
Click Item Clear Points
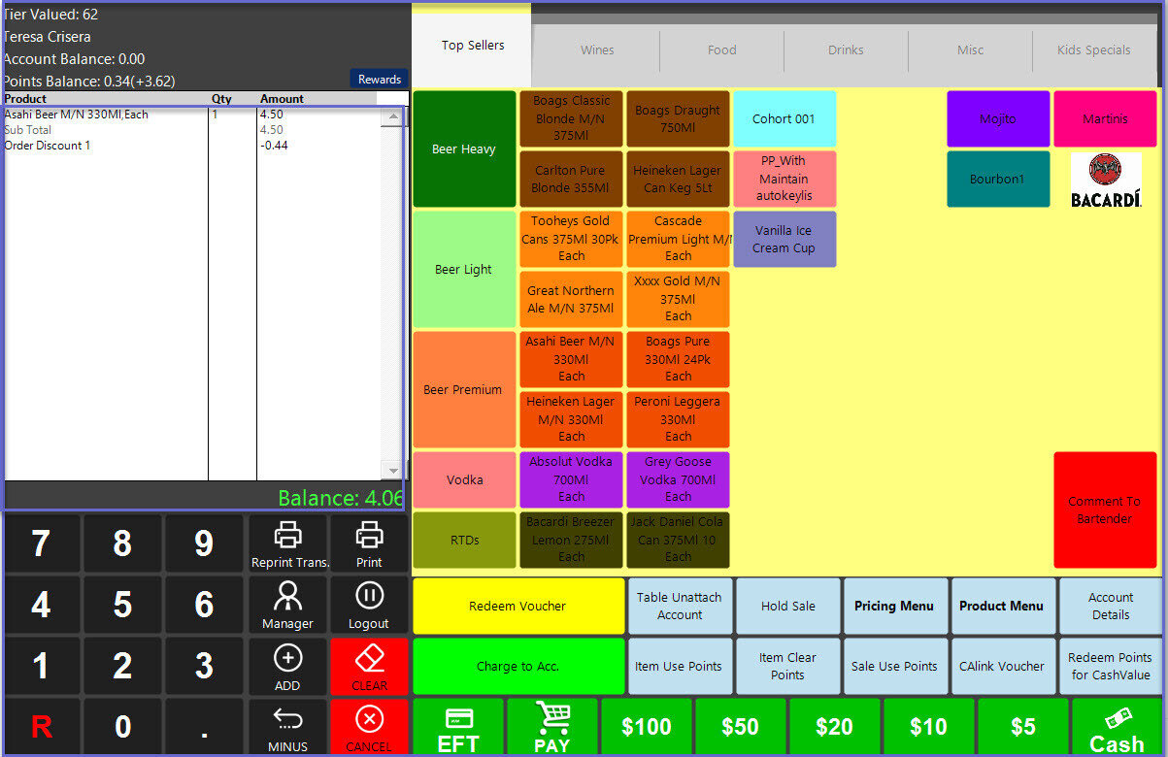pyautogui.click(x=787, y=667)
